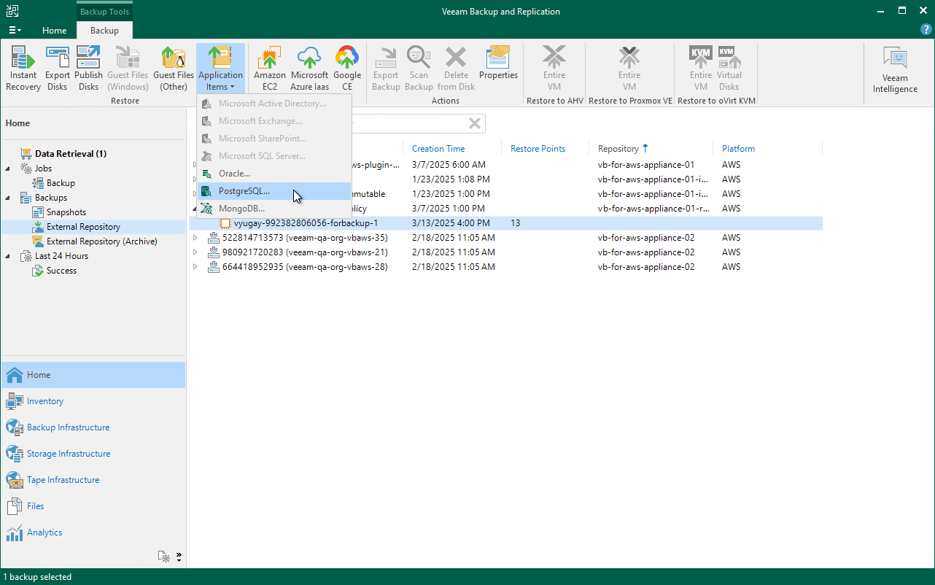Sort by Restore Points column
935x585 pixels.
point(538,149)
